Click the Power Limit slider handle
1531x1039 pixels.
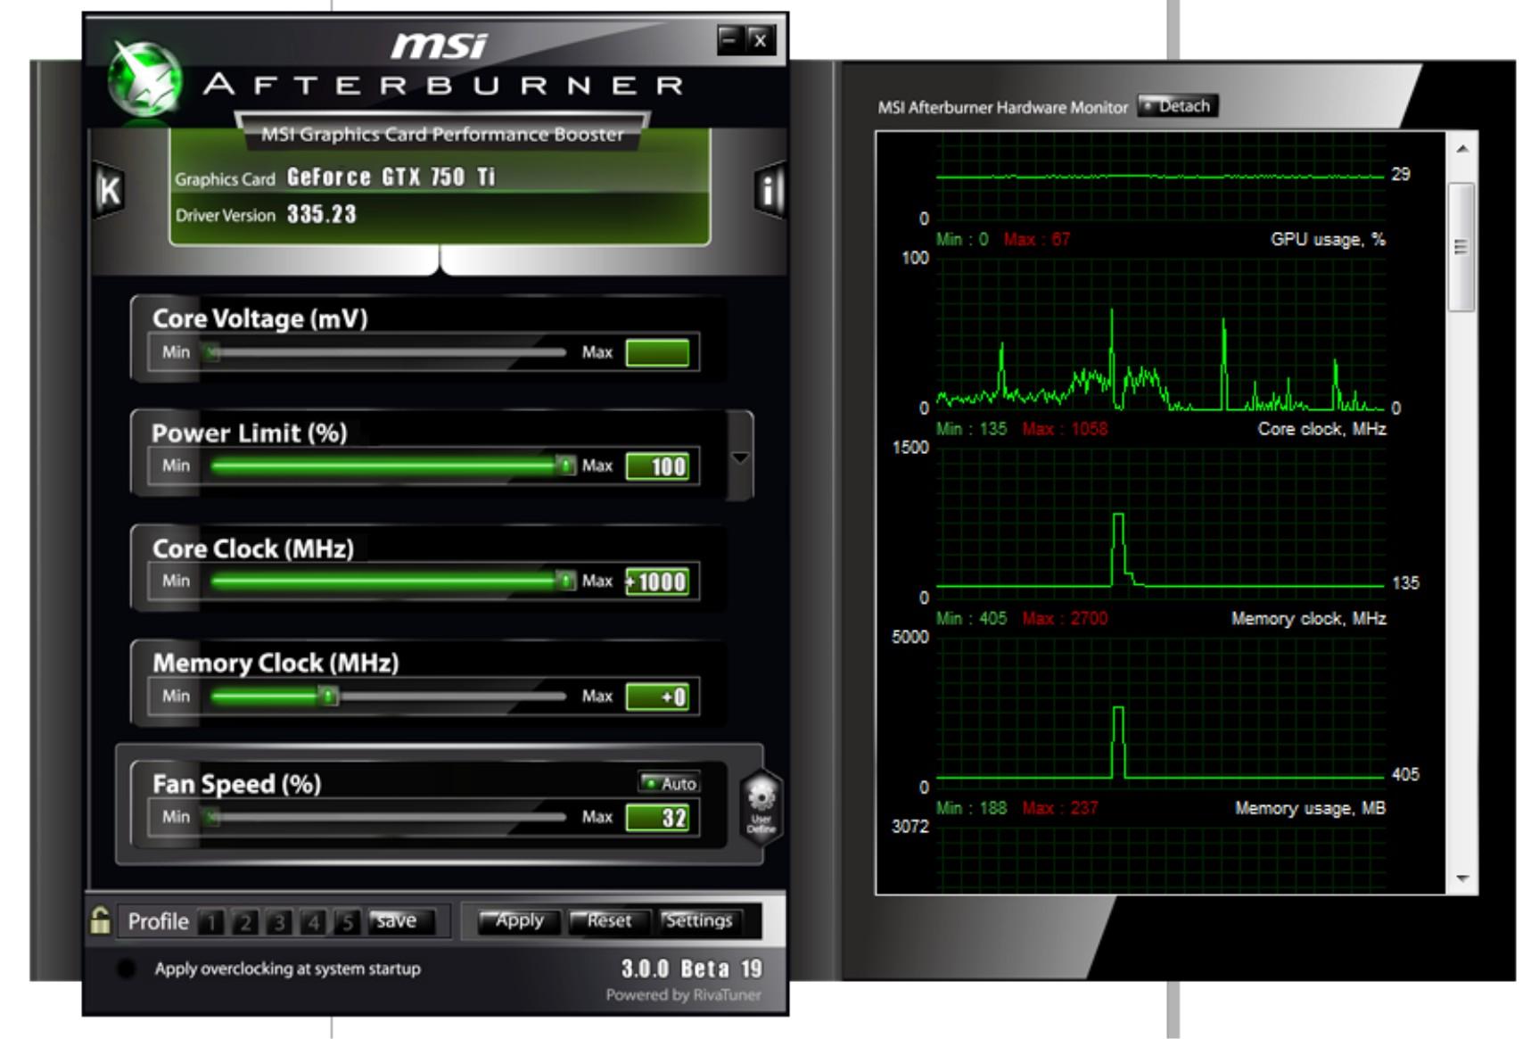[565, 465]
